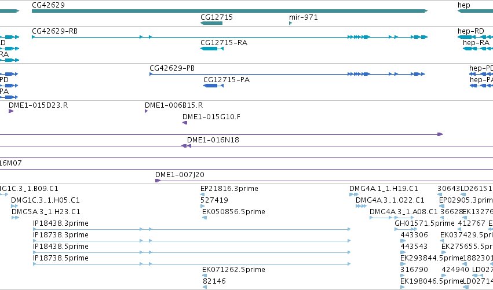This screenshot has height=290, width=493.
Task: Click the CG42629-RB transcript label
Action: (x=54, y=31)
